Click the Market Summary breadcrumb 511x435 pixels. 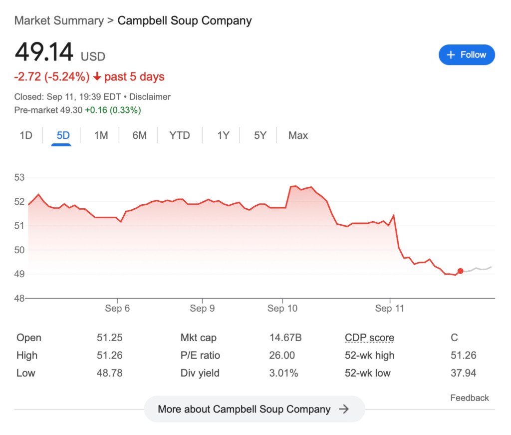(x=59, y=21)
